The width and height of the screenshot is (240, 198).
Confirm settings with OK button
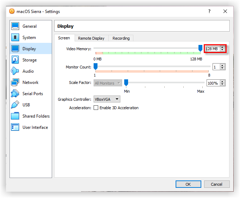(x=188, y=184)
